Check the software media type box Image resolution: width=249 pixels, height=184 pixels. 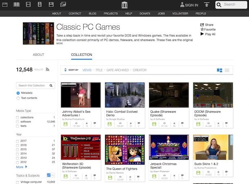point(18,122)
